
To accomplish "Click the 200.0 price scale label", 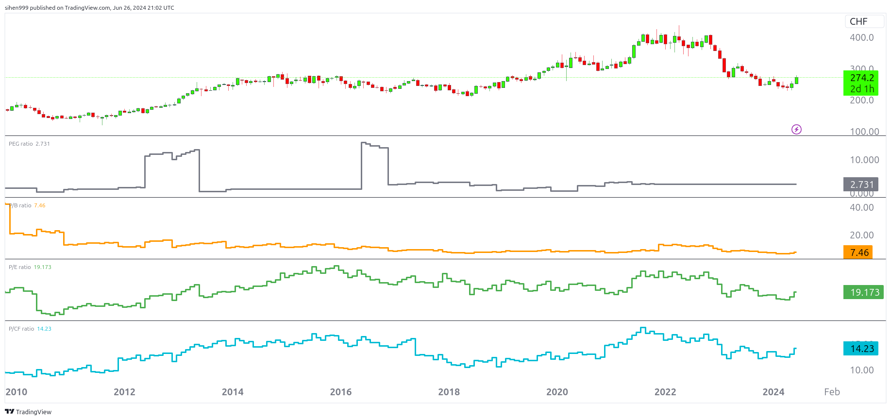I will [x=862, y=100].
